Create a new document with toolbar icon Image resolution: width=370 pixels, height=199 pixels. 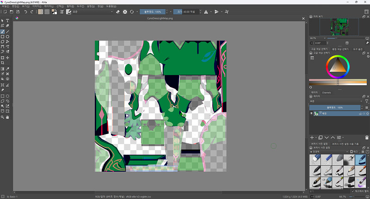click(5, 12)
